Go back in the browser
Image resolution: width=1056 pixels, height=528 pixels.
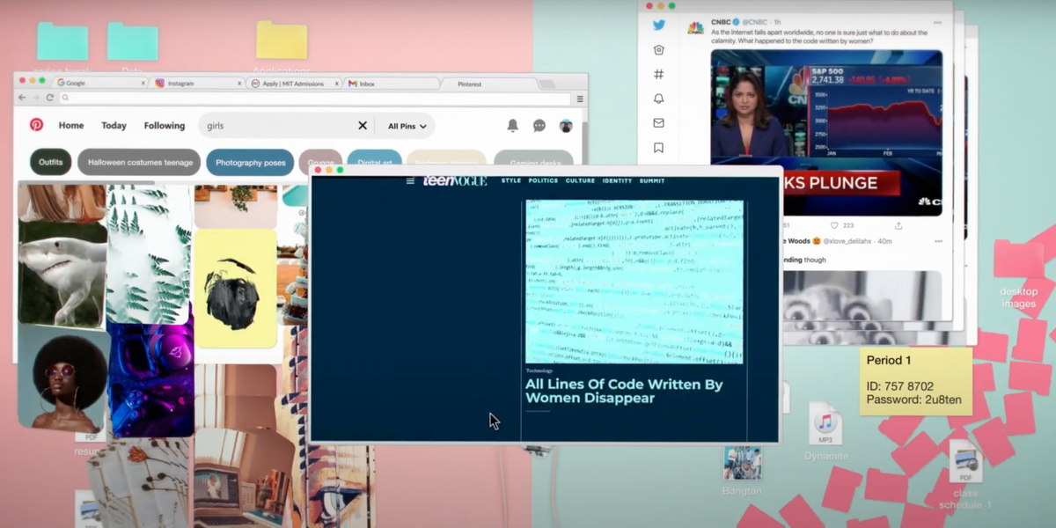(x=24, y=98)
